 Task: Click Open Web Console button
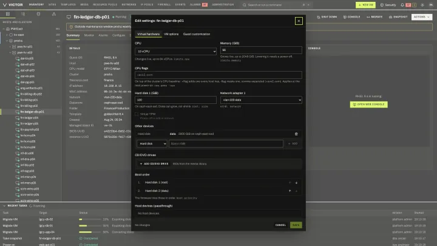coord(369,104)
